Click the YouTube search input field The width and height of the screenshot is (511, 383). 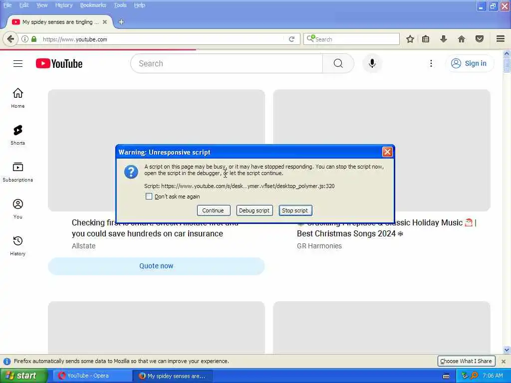pos(227,63)
